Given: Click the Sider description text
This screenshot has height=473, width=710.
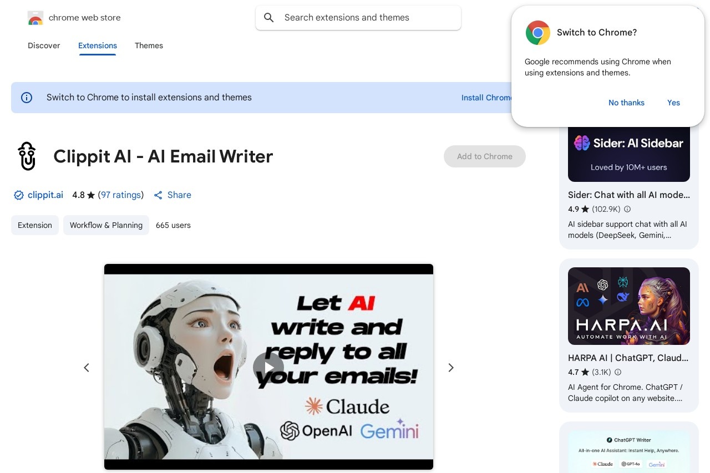Looking at the screenshot, I should tap(627, 230).
